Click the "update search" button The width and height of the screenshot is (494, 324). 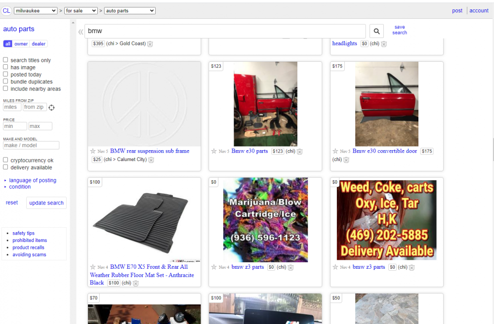click(x=46, y=202)
